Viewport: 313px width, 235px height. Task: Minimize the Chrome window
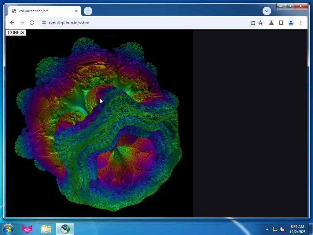(x=281, y=6)
